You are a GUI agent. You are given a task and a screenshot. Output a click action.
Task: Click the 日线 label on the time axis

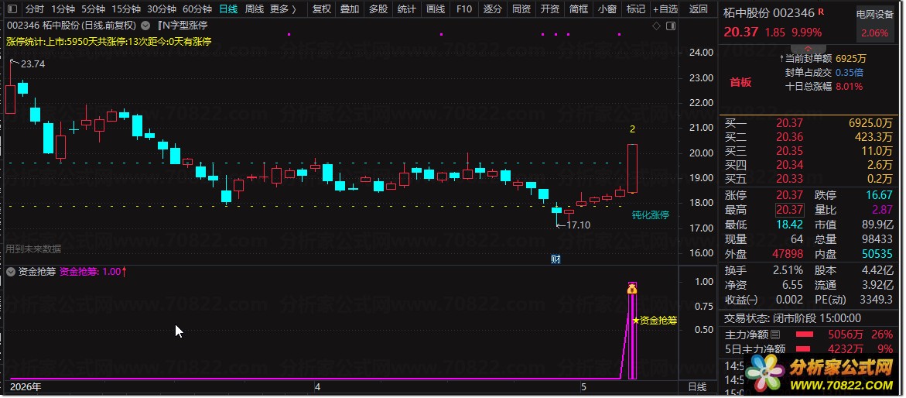point(697,386)
